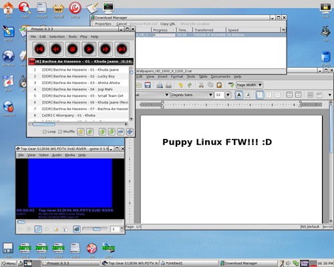Open the Pmusic Tools menu
334x267 pixels.
click(x=72, y=37)
